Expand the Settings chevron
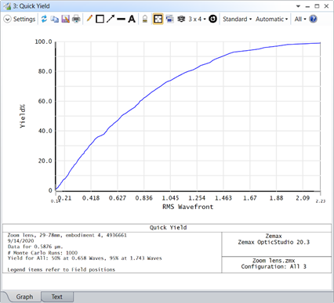The width and height of the screenshot is (334, 303). [7, 20]
